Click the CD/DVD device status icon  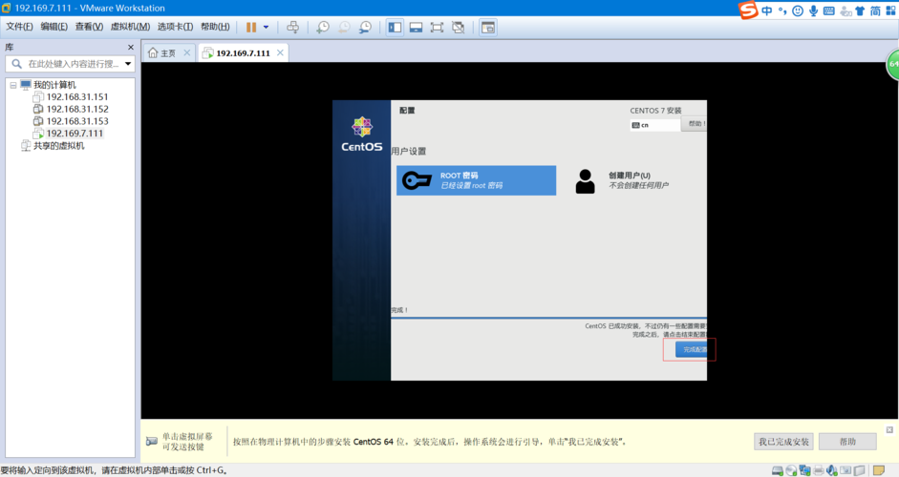coord(791,470)
